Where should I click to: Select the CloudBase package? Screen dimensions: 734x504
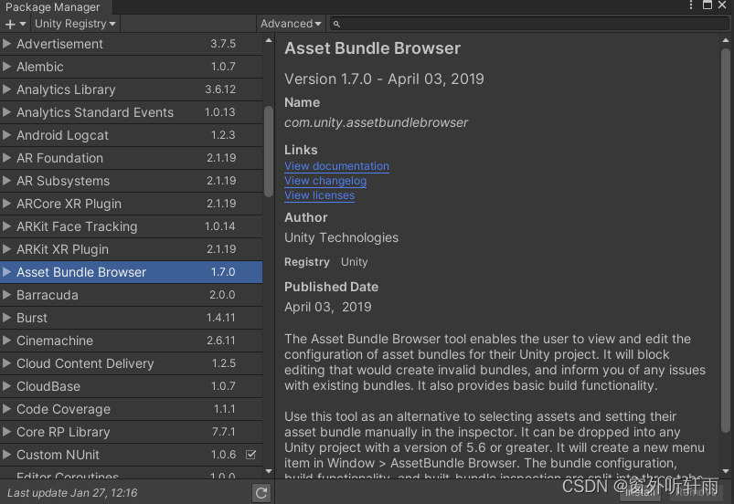(131, 386)
